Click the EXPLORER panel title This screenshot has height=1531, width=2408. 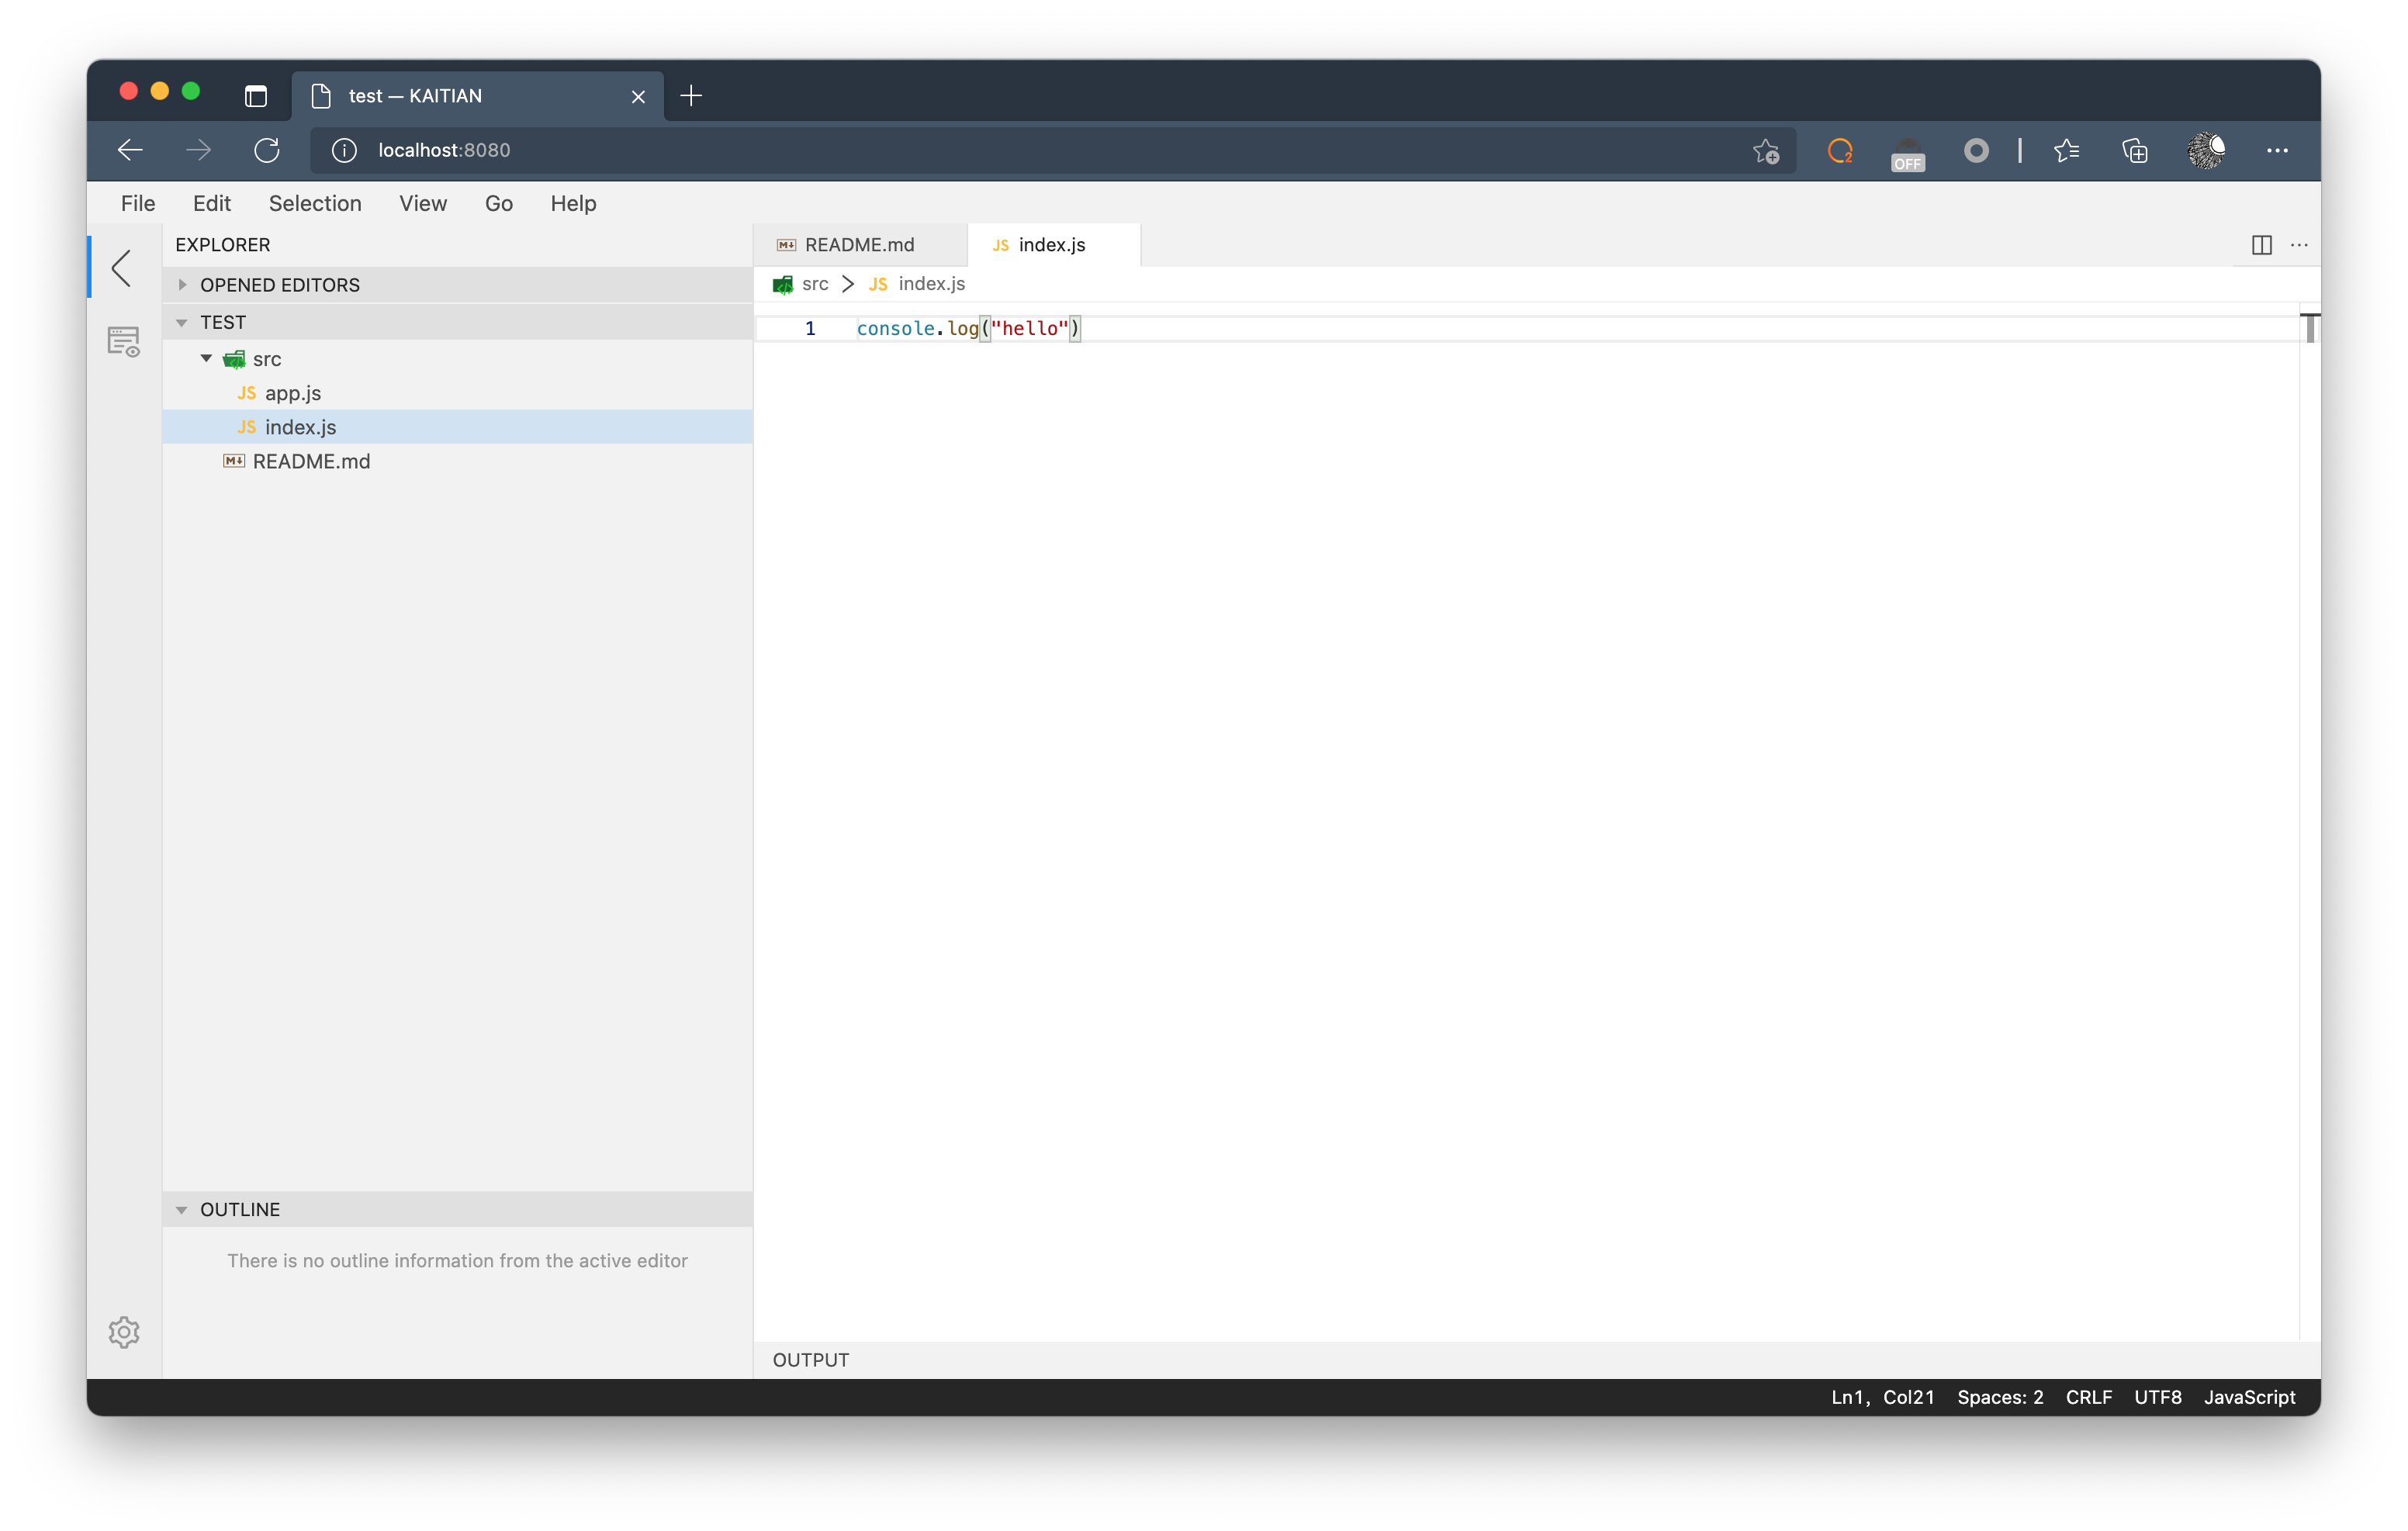pos(223,245)
